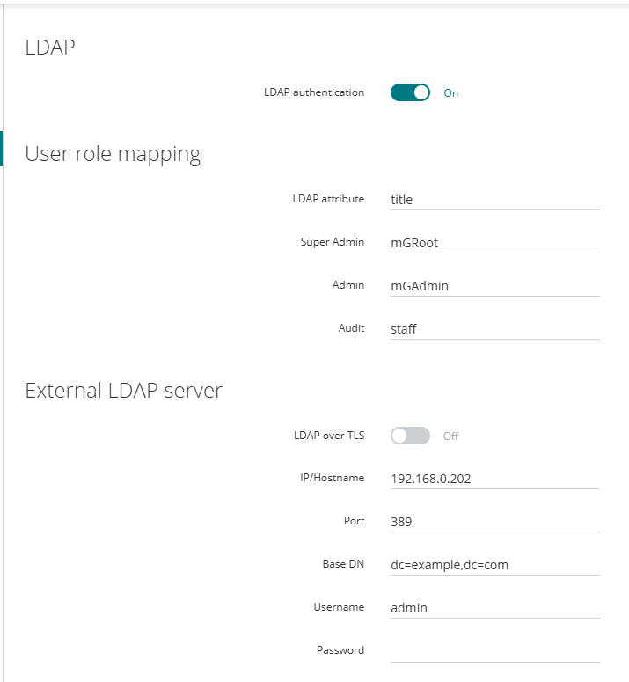Click the 'Password' label
629x682 pixels.
coord(340,649)
